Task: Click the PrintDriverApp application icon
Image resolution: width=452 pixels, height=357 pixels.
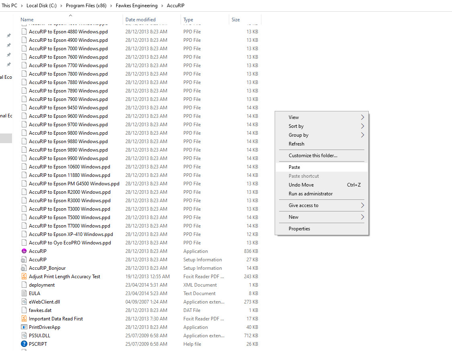Action: (x=24, y=327)
